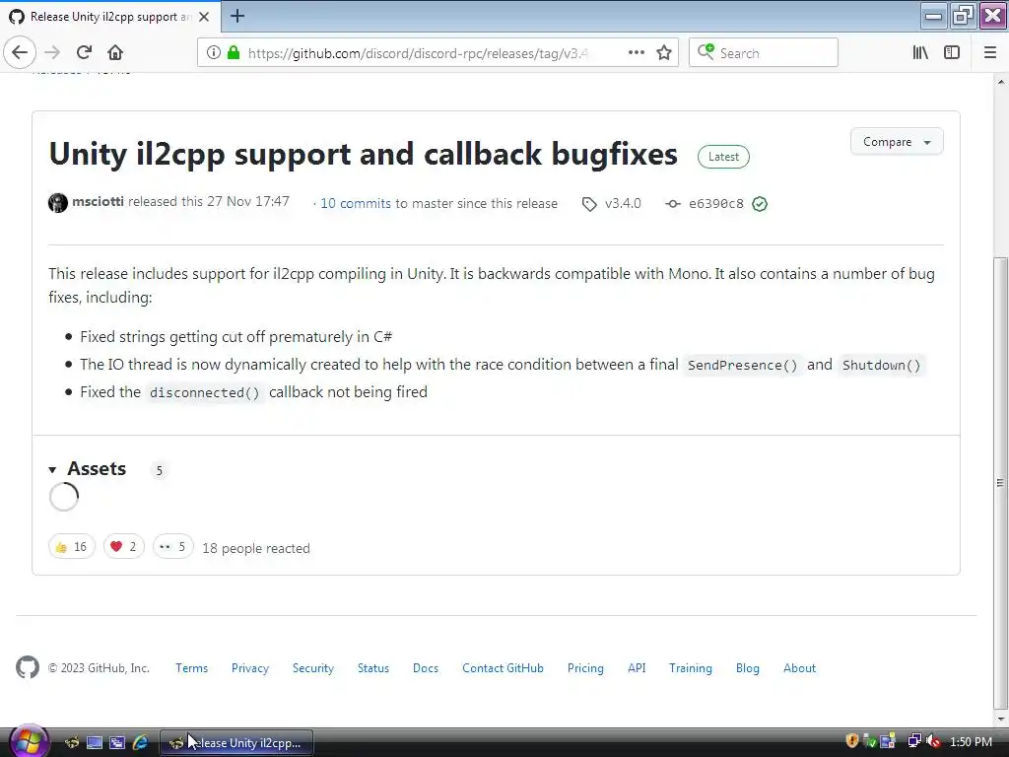The height and width of the screenshot is (757, 1009).
Task: Open the Library bookshelf icon
Action: point(920,53)
